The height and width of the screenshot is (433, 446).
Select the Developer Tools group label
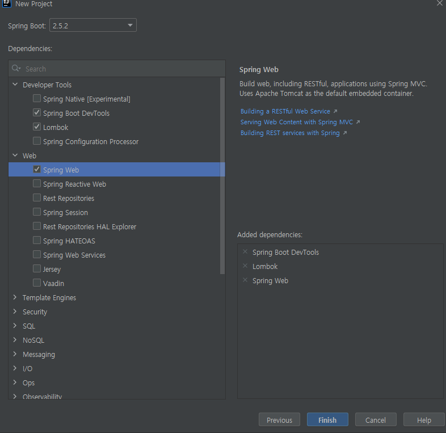point(47,85)
